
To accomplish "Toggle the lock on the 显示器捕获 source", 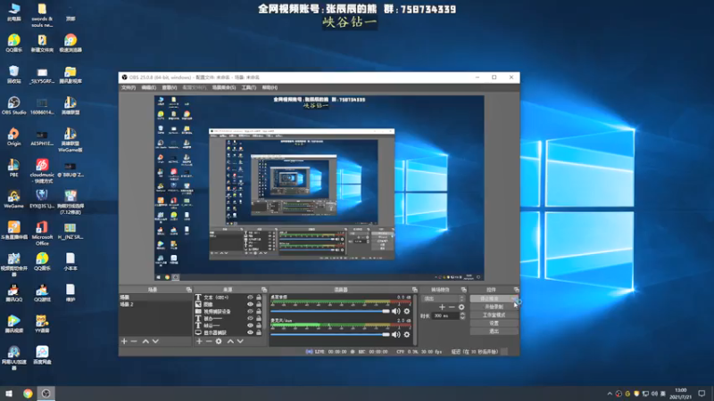I will point(259,332).
